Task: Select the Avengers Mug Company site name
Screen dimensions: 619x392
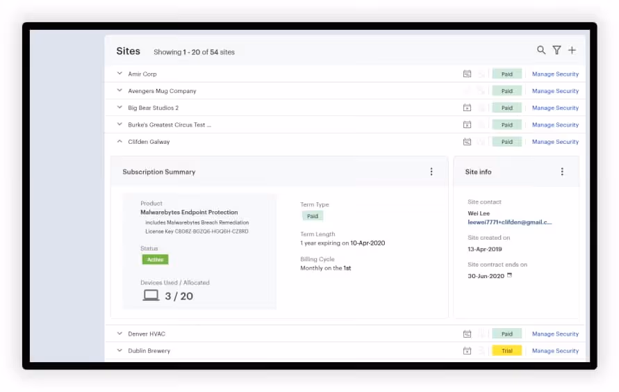Action: (162, 91)
